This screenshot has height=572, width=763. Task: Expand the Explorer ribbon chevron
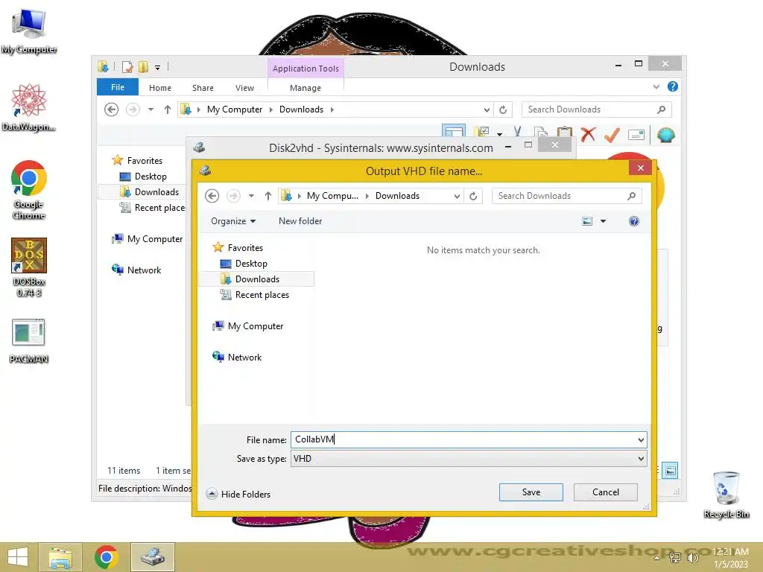click(656, 86)
